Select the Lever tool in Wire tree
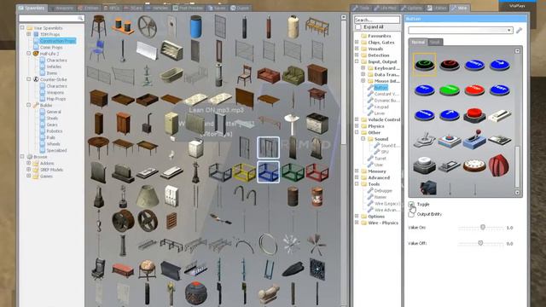This screenshot has width=546, height=307. [x=379, y=113]
